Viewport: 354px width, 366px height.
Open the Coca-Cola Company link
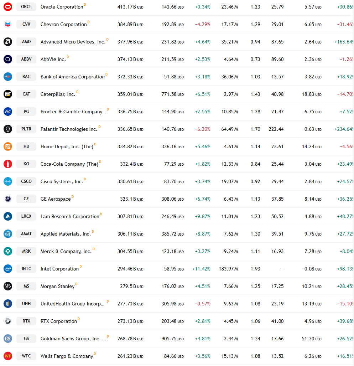[69, 164]
